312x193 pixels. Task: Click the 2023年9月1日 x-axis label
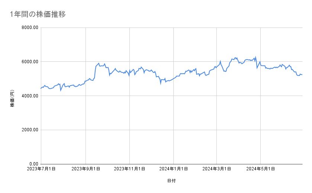click(86, 169)
